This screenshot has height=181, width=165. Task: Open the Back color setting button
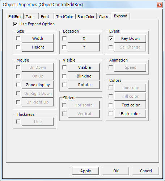pos(130,114)
